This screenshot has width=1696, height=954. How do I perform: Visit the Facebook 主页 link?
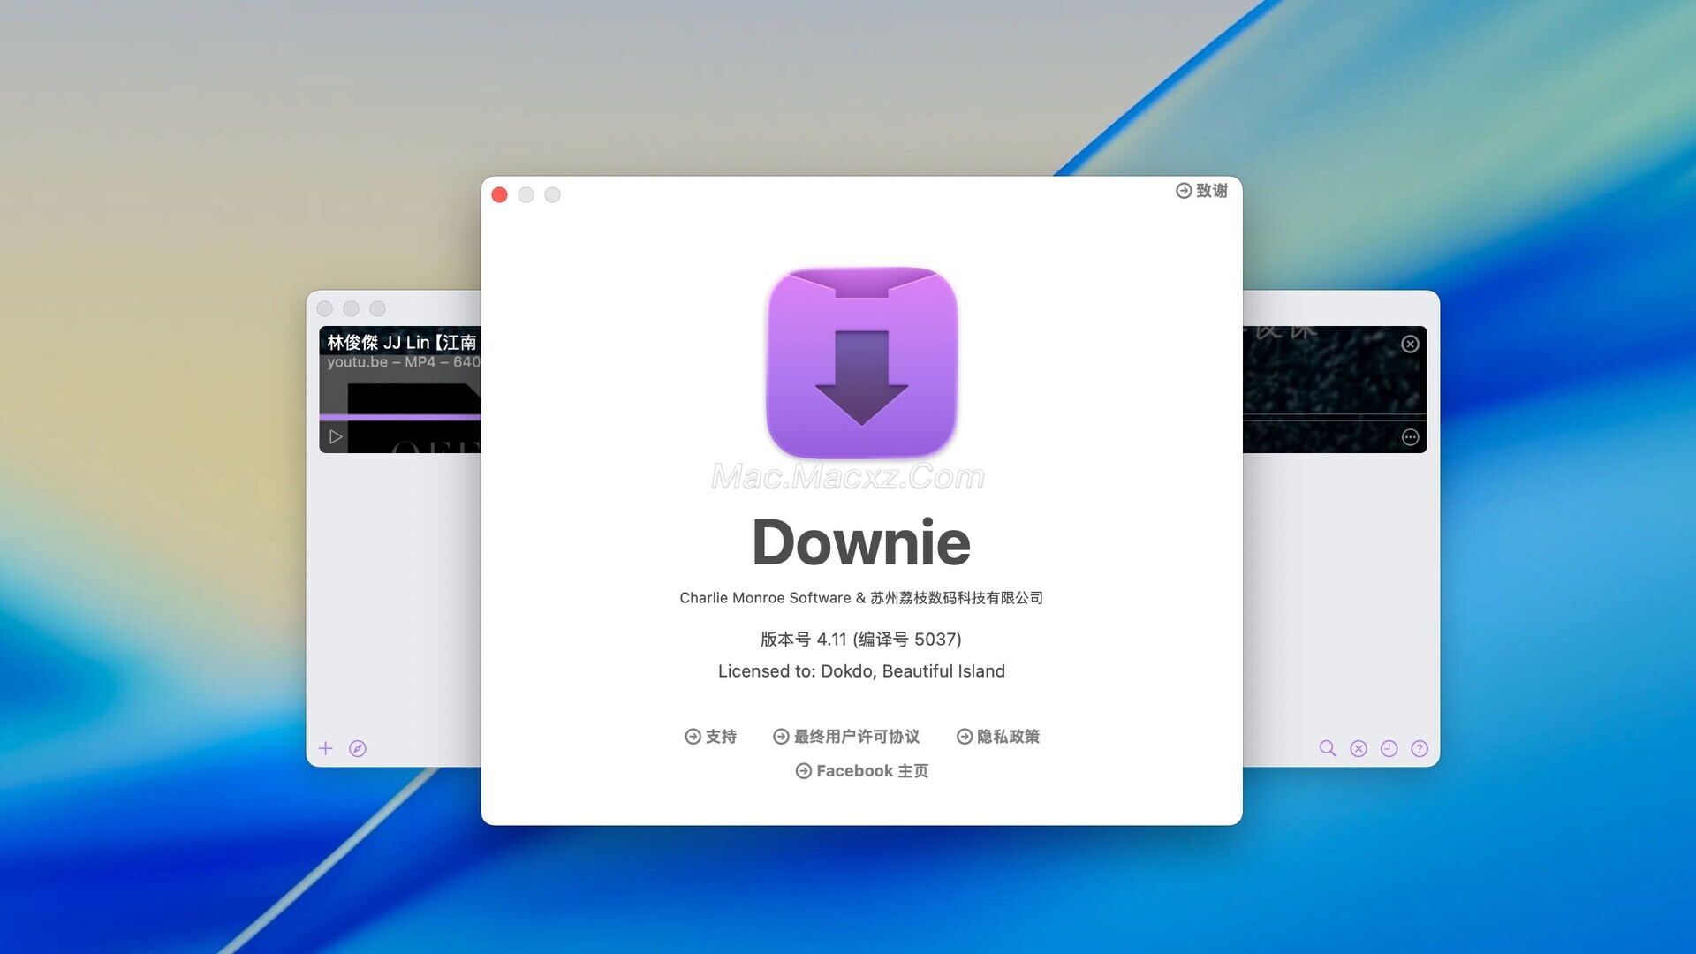coord(861,771)
